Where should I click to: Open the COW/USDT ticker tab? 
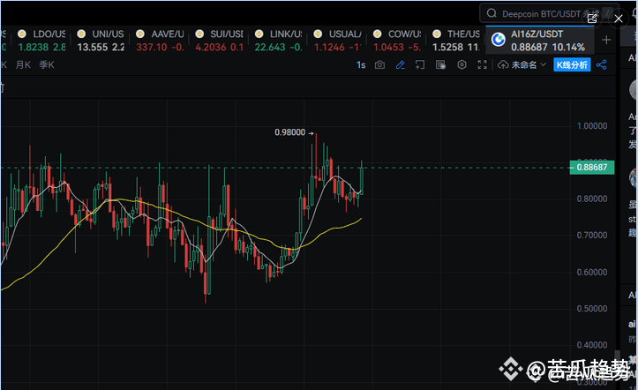(x=397, y=41)
